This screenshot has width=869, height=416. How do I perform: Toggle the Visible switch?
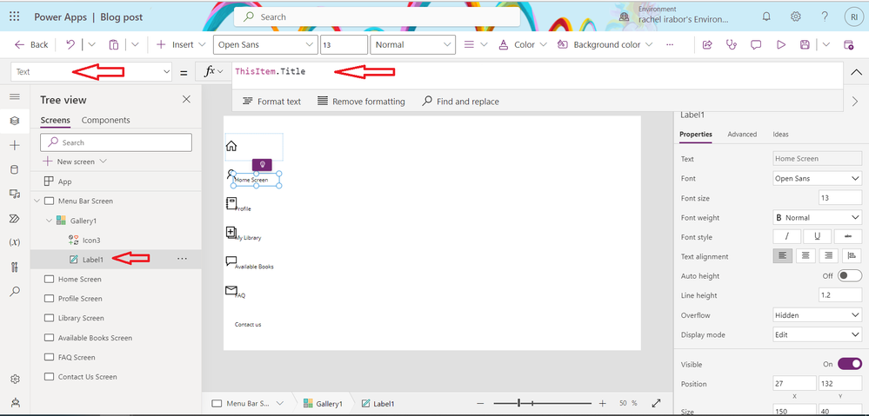[x=850, y=364]
